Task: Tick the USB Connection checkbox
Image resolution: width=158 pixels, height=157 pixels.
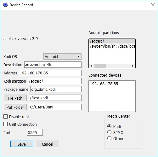Action: [5, 124]
